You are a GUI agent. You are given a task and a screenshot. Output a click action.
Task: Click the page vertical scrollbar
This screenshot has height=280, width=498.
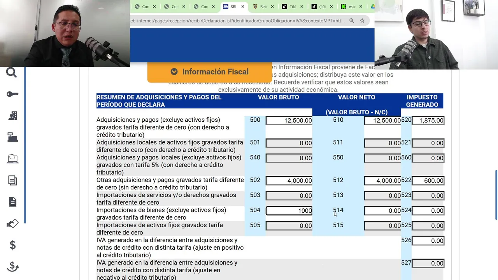(496, 195)
